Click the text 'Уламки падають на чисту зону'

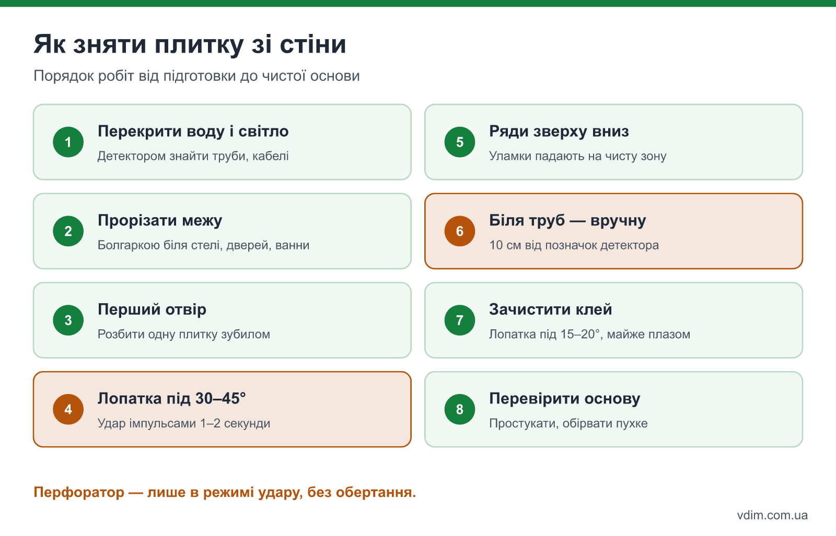point(577,156)
